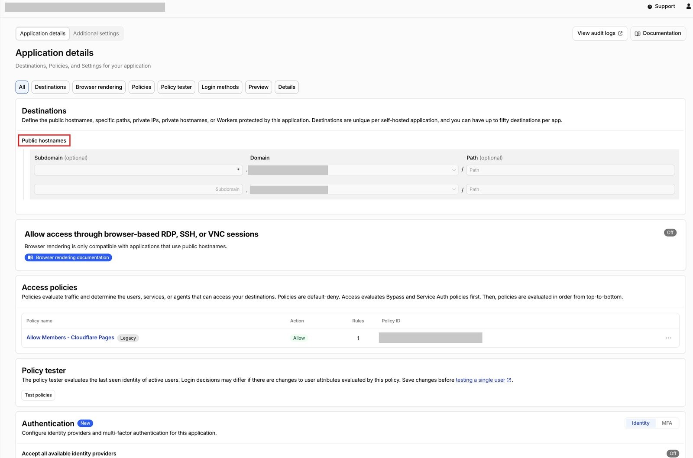
Task: Open the user account icon
Action: [x=688, y=6]
